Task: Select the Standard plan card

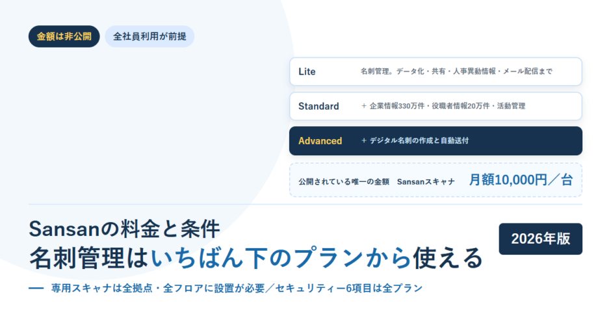Action: coord(435,107)
